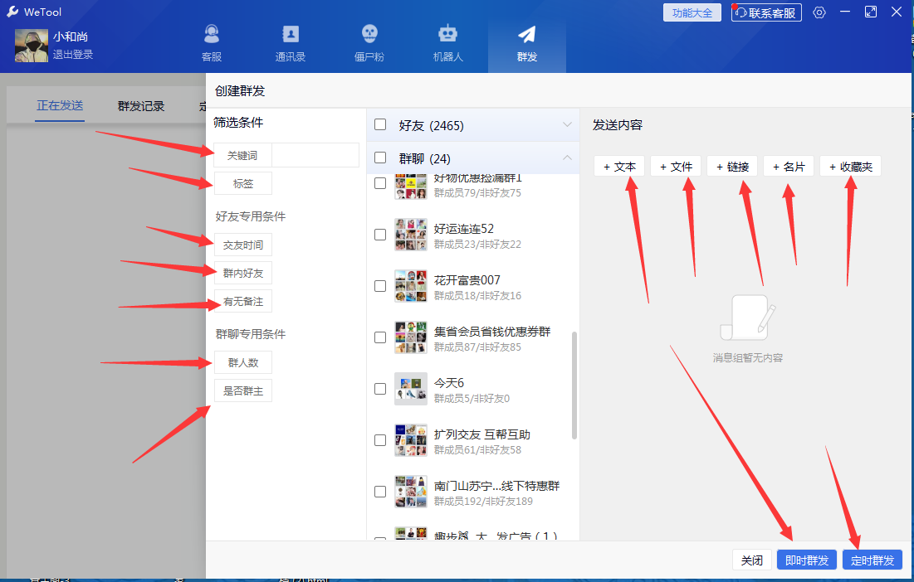Switch to the 正在发送 tab
The height and width of the screenshot is (582, 914).
click(59, 106)
